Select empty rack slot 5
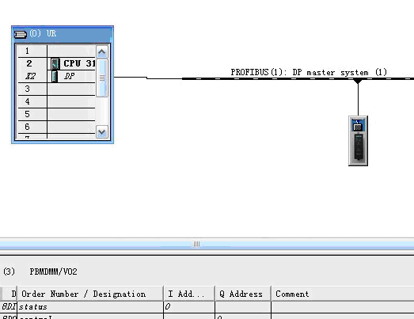414x319 pixels. (56, 114)
